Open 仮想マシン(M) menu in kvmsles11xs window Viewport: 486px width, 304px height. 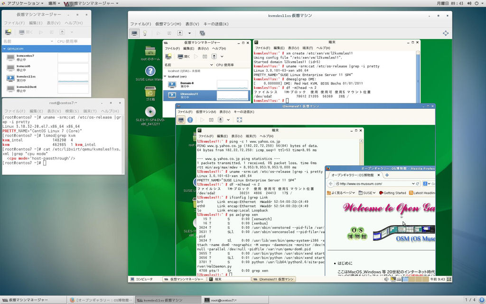[168, 24]
